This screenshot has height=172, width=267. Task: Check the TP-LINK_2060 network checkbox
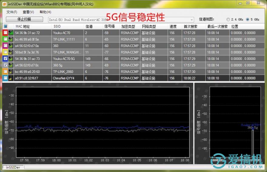tap(5, 72)
